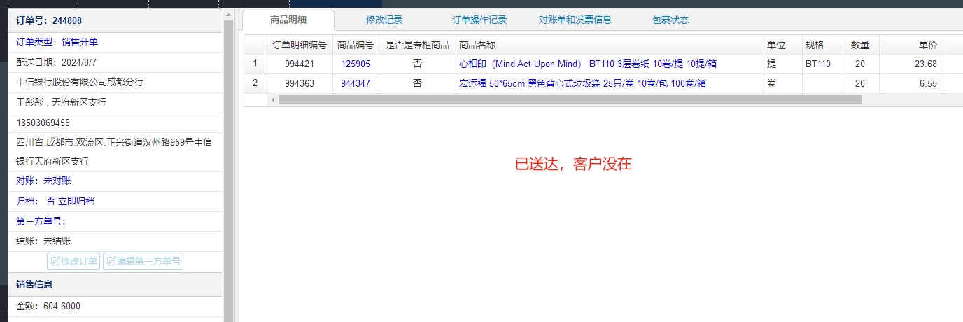
Task: Click the 立即归档 link
Action: (x=76, y=201)
